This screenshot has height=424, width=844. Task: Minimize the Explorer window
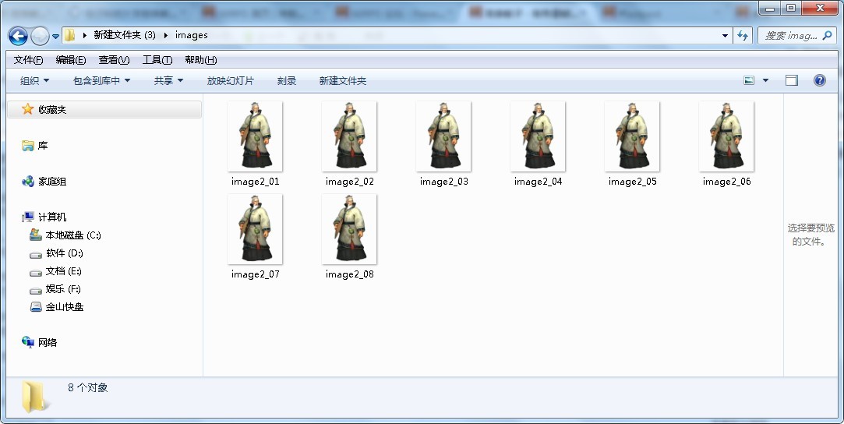[x=770, y=8]
